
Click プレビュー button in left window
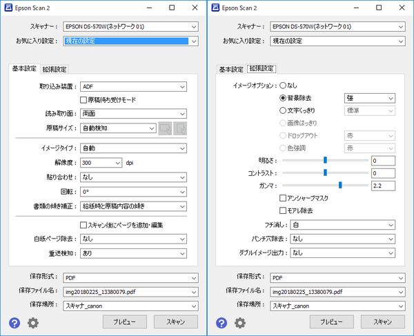tap(125, 322)
